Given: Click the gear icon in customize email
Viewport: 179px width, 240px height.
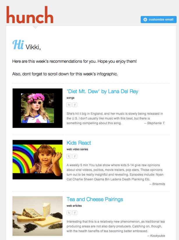Looking at the screenshot, I should tap(145, 20).
